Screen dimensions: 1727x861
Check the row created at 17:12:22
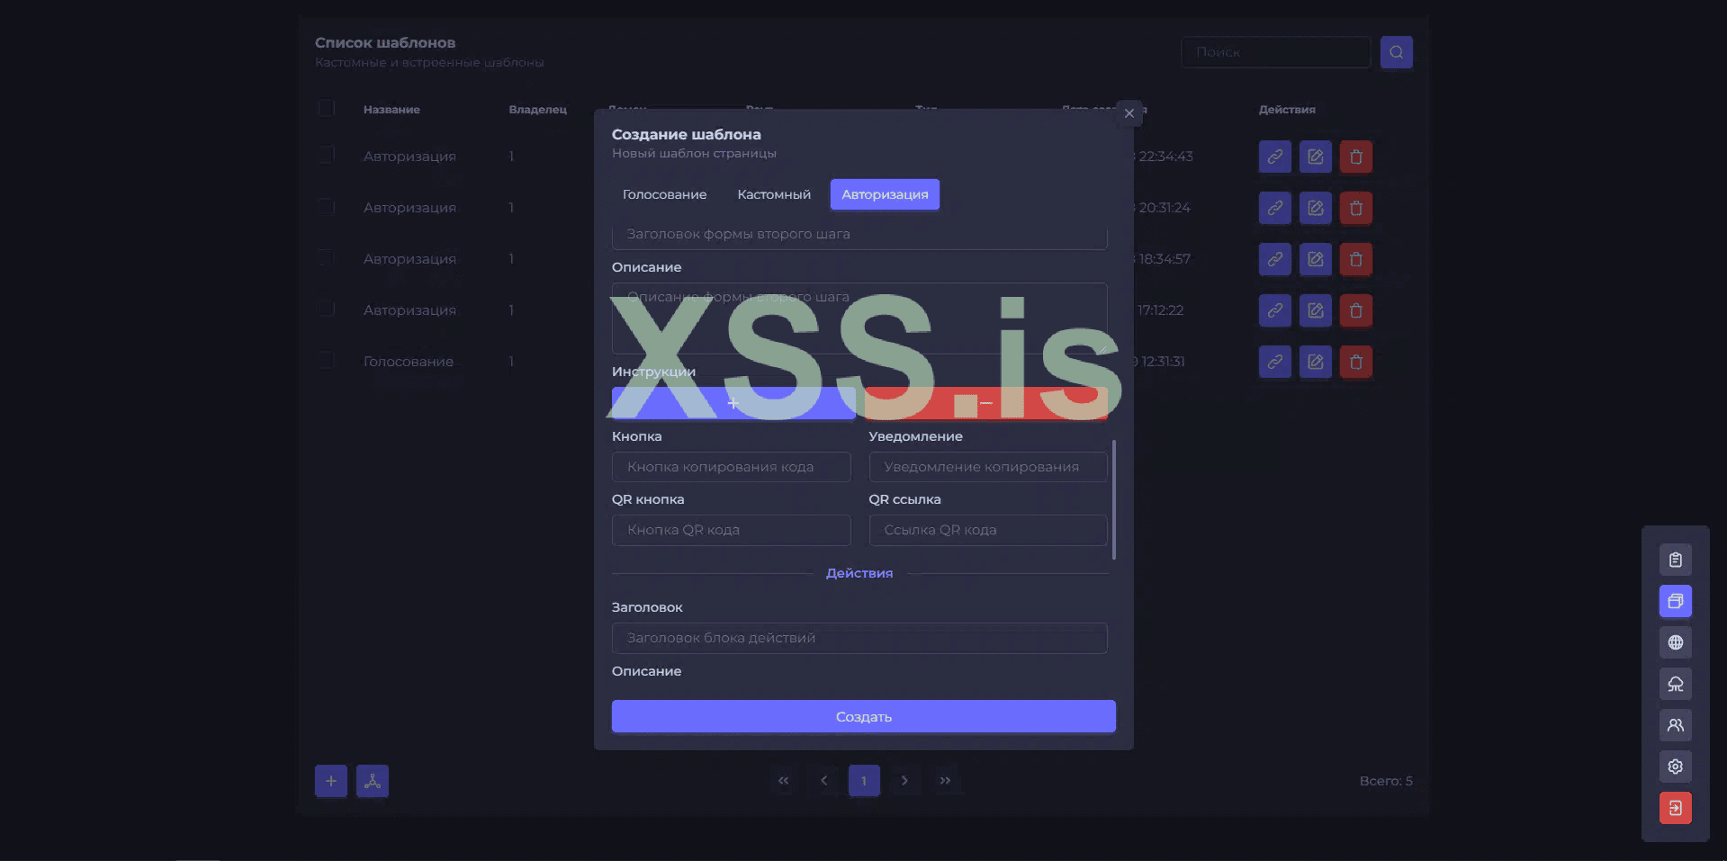click(x=326, y=309)
